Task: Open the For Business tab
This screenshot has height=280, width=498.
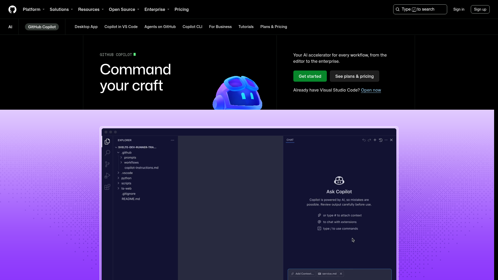Action: pyautogui.click(x=220, y=27)
